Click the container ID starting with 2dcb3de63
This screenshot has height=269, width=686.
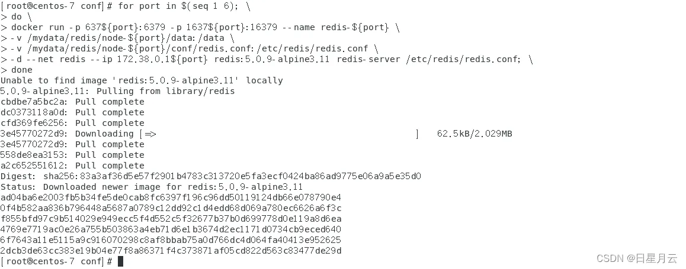coord(171,251)
